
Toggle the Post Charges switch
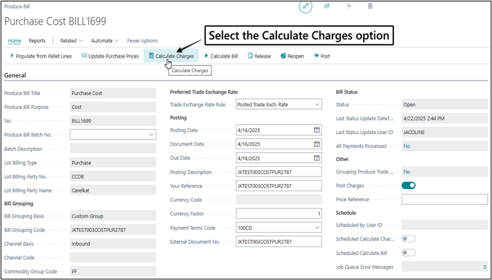coord(408,186)
